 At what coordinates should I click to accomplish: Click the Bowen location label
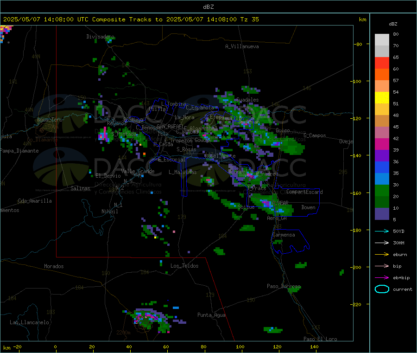pyautogui.click(x=308, y=207)
